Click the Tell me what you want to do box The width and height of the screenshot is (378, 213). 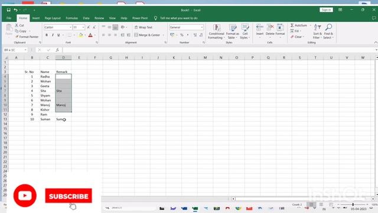pos(178,18)
